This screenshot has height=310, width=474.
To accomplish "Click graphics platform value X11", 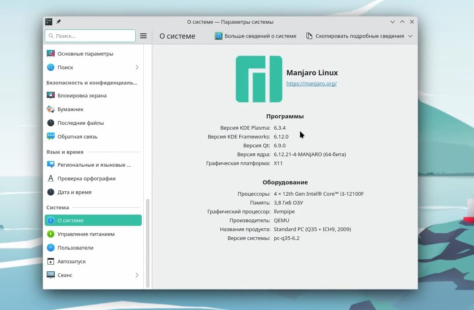I will (x=278, y=163).
